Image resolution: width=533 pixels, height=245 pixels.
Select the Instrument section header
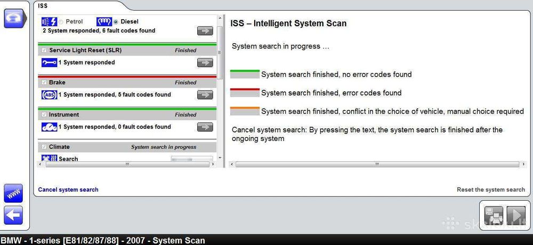pos(127,115)
